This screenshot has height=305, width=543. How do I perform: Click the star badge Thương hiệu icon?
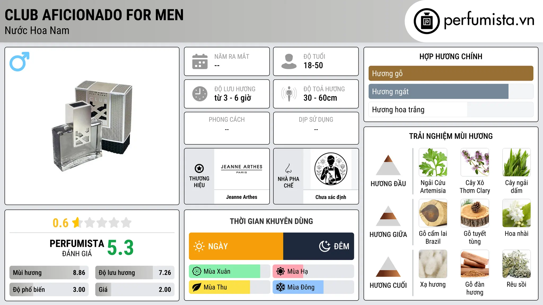click(x=199, y=168)
